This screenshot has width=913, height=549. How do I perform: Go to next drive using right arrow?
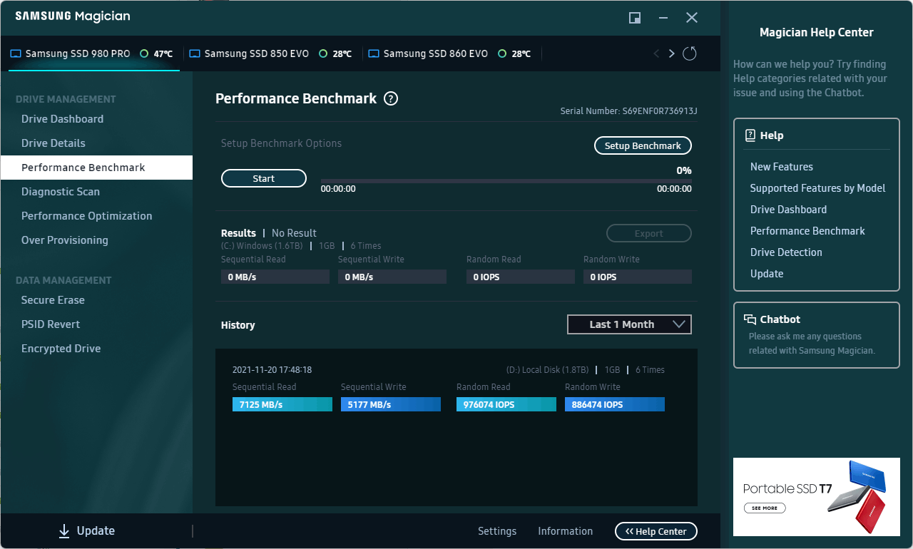(x=671, y=53)
